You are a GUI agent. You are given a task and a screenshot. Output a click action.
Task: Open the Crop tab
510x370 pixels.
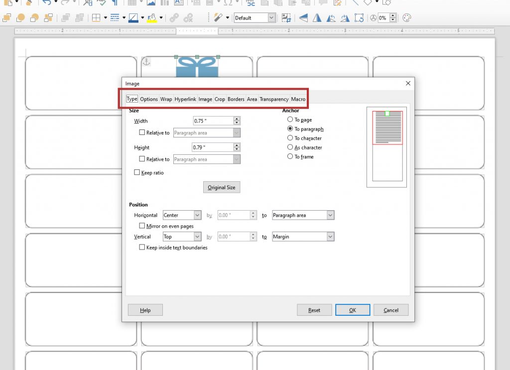(x=220, y=99)
